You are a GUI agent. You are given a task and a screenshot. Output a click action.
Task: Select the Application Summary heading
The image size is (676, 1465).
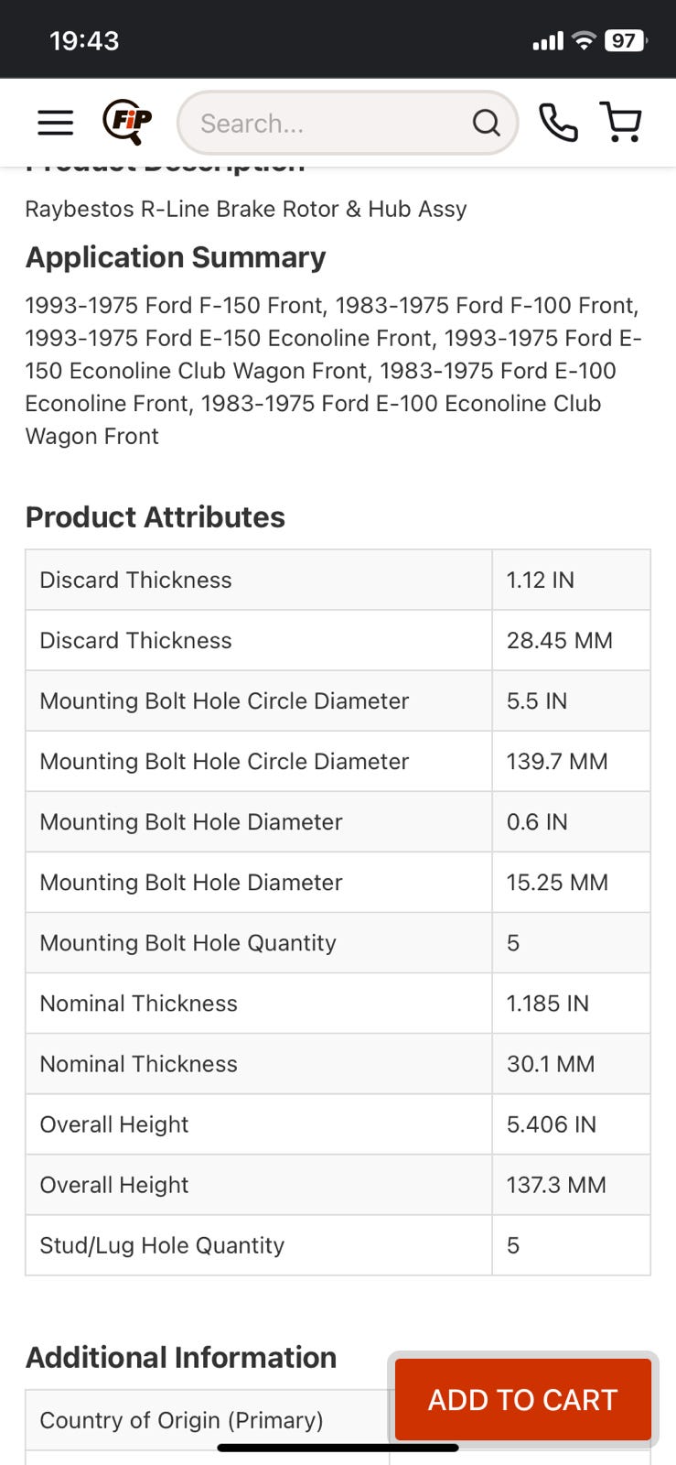176,257
